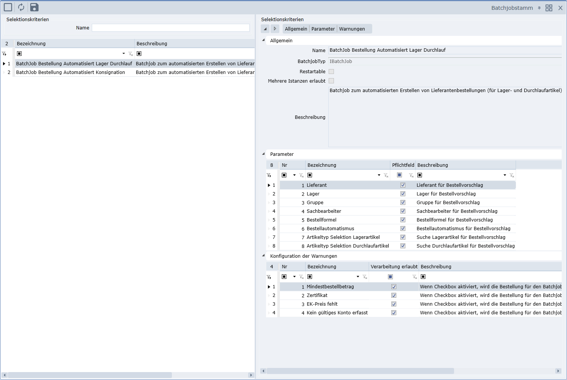Image resolution: width=567 pixels, height=380 pixels.
Task: Collapse the Konfiguration der Warnungen section
Action: tap(264, 255)
